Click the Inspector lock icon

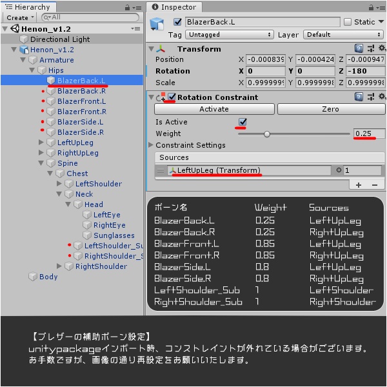pos(371,7)
